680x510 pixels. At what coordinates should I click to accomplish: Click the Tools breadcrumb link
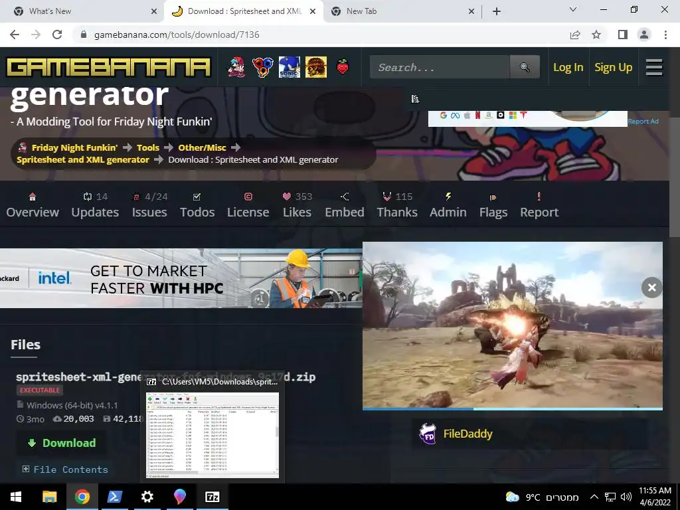[148, 147]
